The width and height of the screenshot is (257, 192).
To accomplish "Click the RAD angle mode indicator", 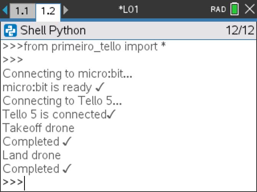I will tap(218, 9).
